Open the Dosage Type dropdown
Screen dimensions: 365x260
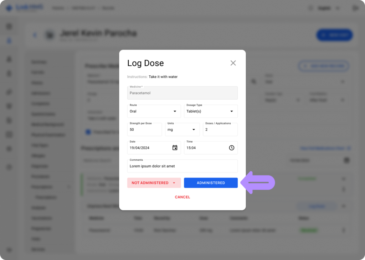click(x=211, y=111)
